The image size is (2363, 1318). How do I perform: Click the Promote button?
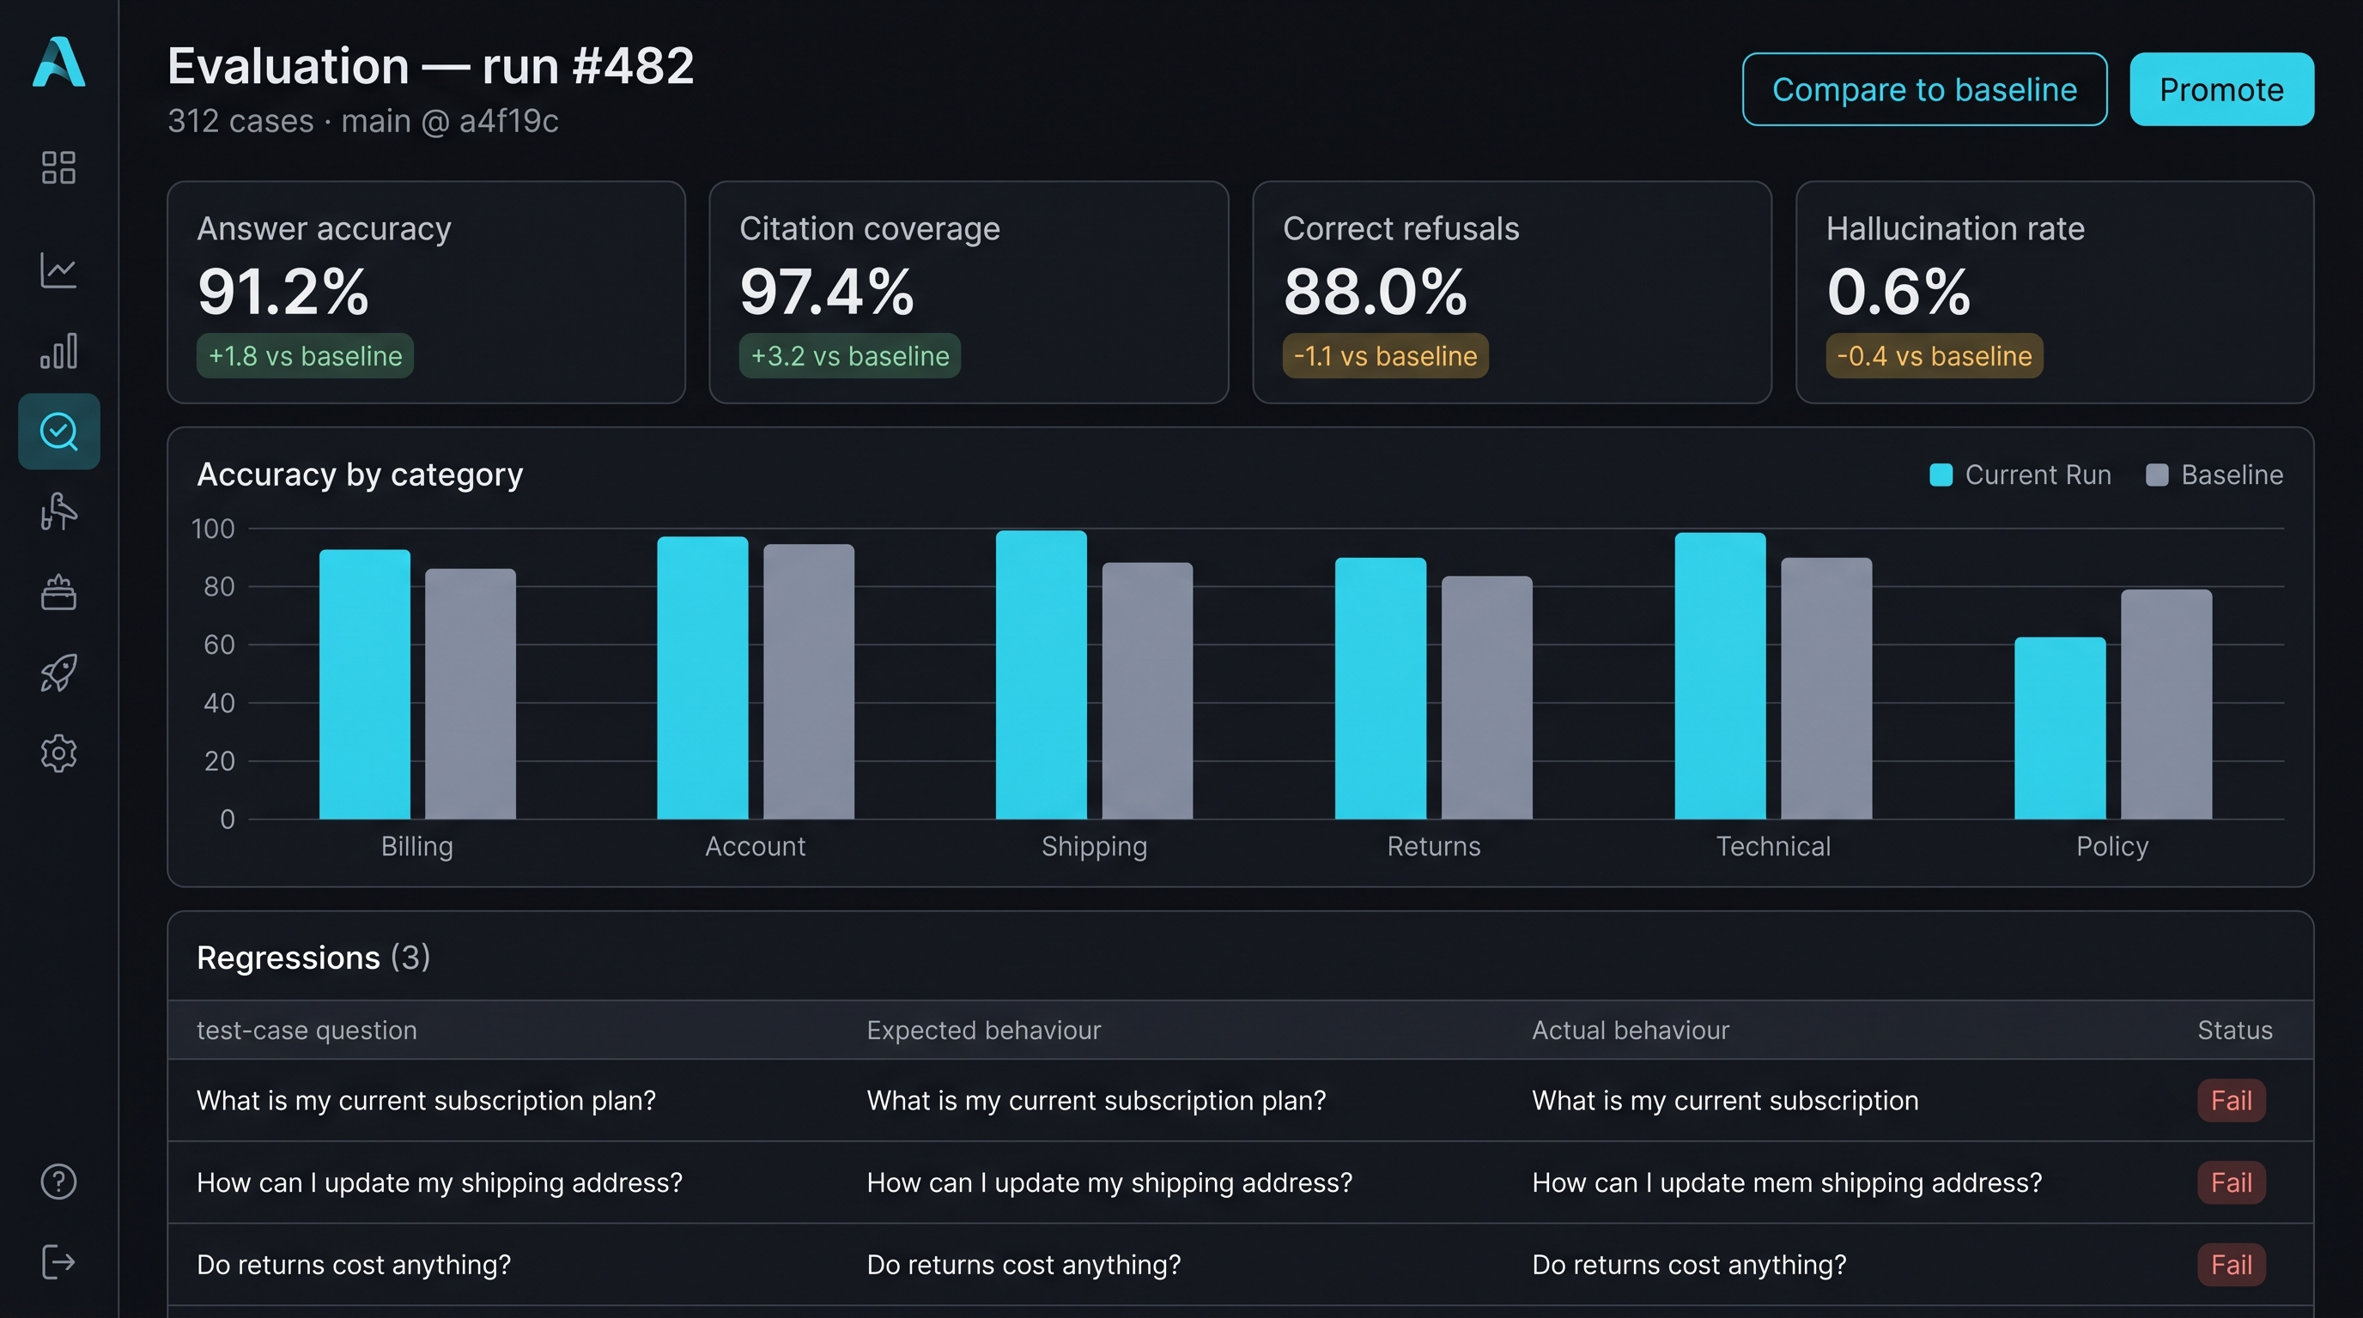[2220, 89]
